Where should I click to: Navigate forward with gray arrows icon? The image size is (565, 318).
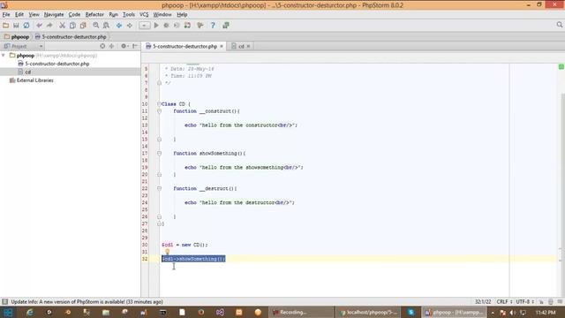pos(130,26)
